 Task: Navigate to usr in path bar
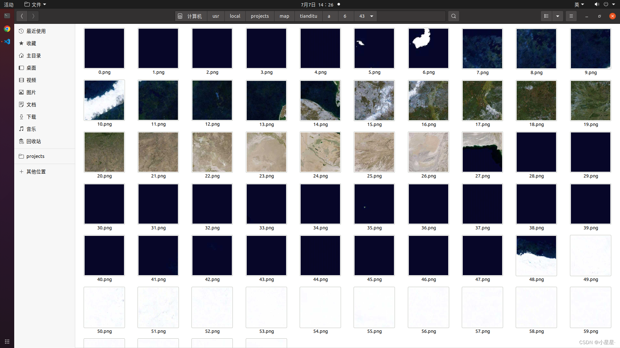pos(216,16)
